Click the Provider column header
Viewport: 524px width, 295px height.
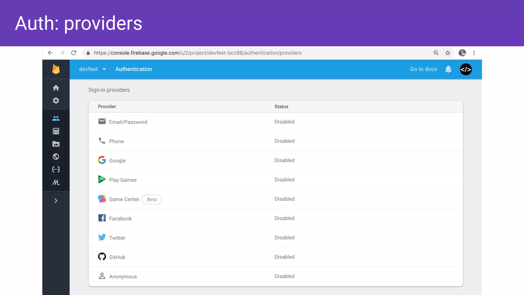pyautogui.click(x=107, y=107)
